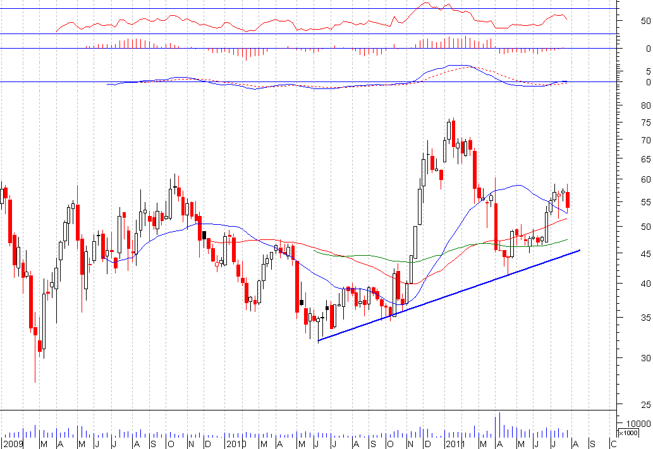Select the 55 price axis label

click(x=645, y=202)
